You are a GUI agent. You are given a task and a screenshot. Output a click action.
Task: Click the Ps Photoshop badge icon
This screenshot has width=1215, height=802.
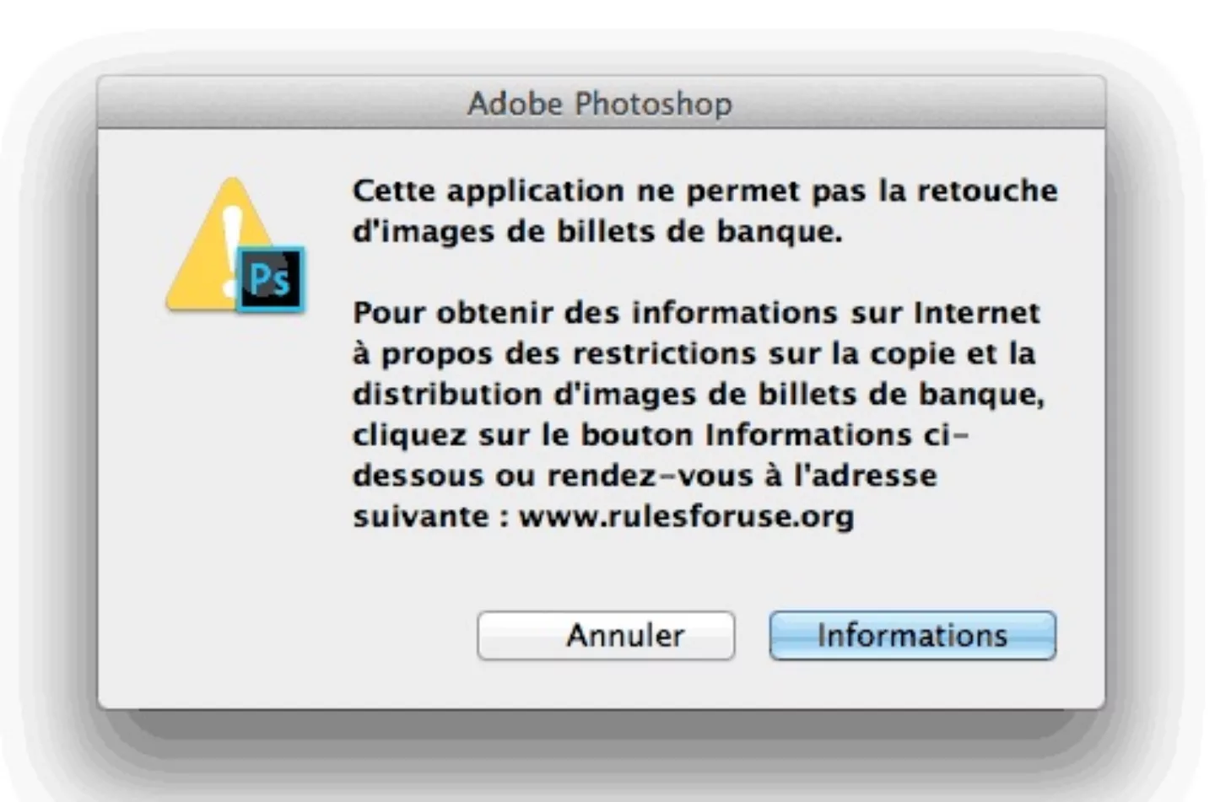tap(270, 279)
